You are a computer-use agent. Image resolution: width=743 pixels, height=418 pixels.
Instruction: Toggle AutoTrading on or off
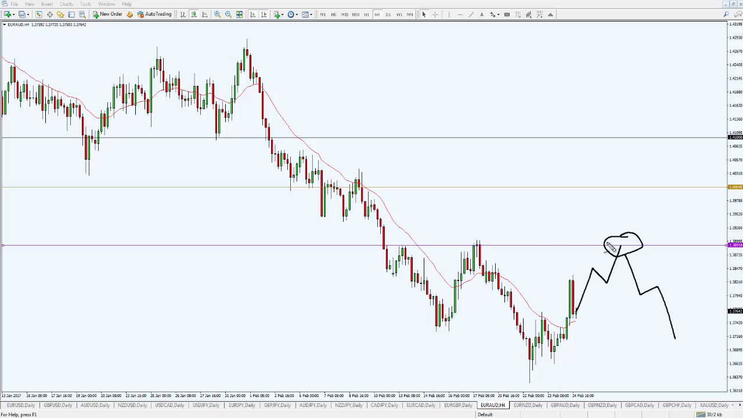[x=154, y=15]
